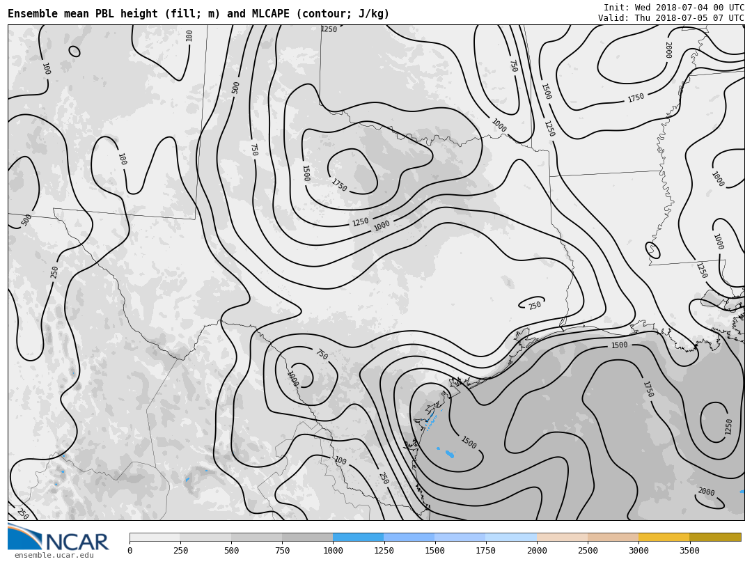Pick the 2500–3000 tan colorbar segment
The width and height of the screenshot is (752, 564).
(x=613, y=537)
